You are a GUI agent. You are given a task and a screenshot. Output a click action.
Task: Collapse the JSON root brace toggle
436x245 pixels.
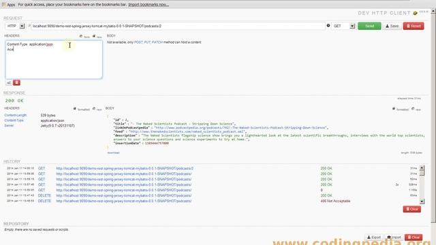click(108, 116)
